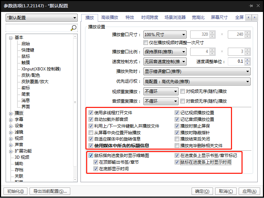Click the 导出当前配置(S) button

tap(50, 191)
